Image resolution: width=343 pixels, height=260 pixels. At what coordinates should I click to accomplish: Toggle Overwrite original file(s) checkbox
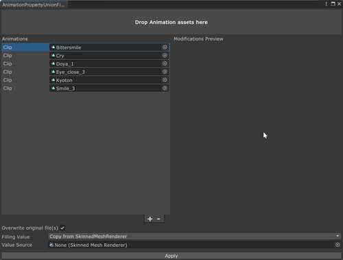click(x=62, y=228)
